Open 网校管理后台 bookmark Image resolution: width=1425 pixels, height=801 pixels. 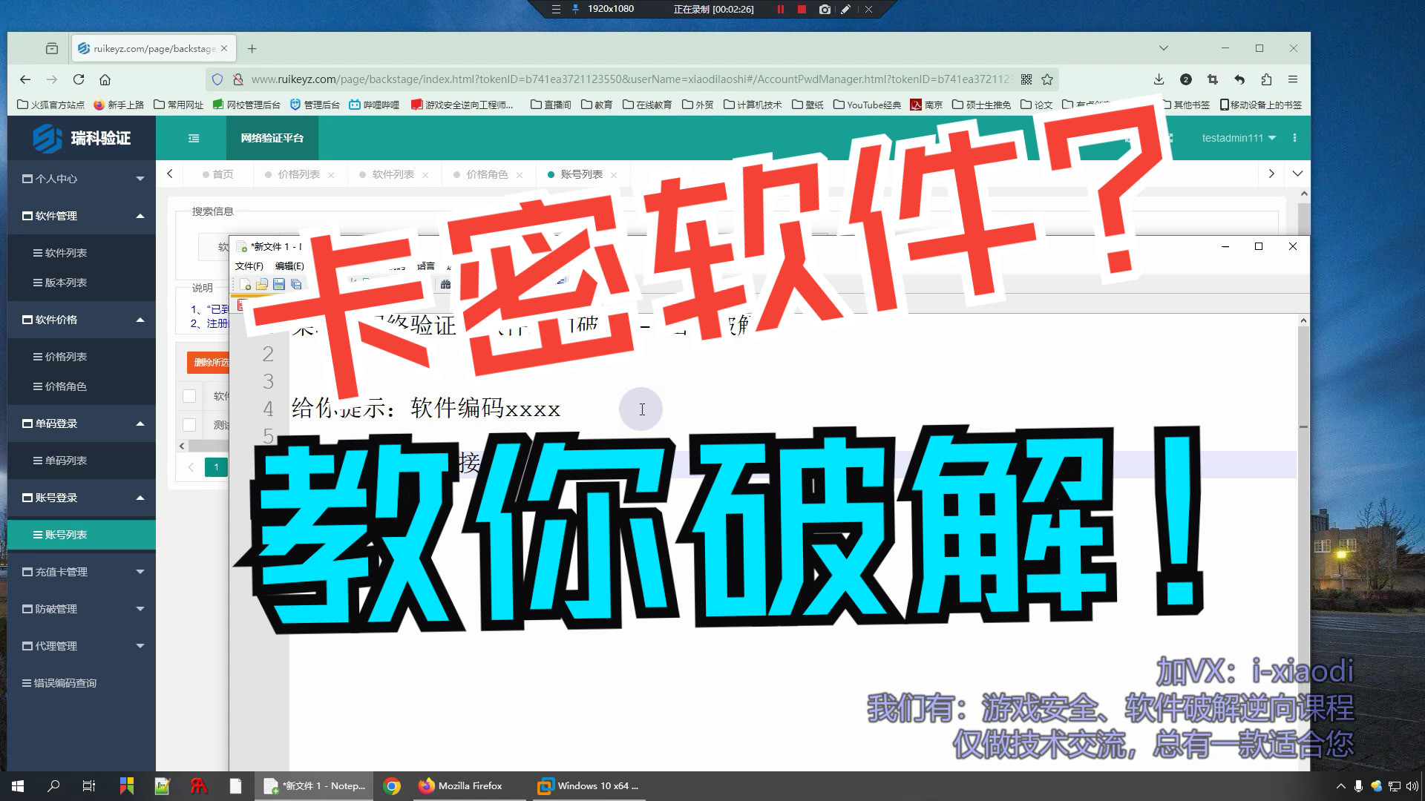tap(246, 105)
